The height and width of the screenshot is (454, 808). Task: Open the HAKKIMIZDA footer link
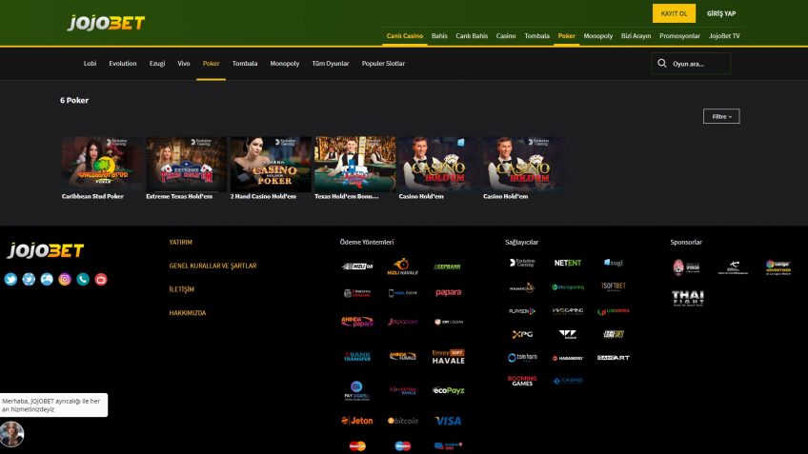(x=188, y=313)
